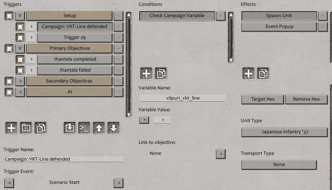Select the Ihantala failed trigger
332x190 pixels.
click(x=75, y=70)
